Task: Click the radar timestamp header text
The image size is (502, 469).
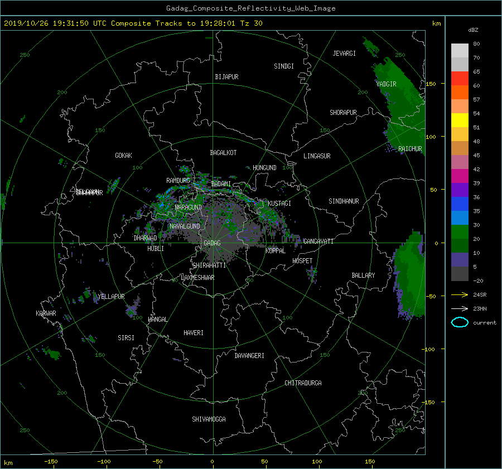Action: coord(133,23)
